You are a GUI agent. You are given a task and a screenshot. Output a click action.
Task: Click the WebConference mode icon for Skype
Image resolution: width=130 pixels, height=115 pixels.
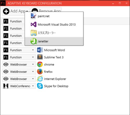pyautogui.click(x=6, y=86)
